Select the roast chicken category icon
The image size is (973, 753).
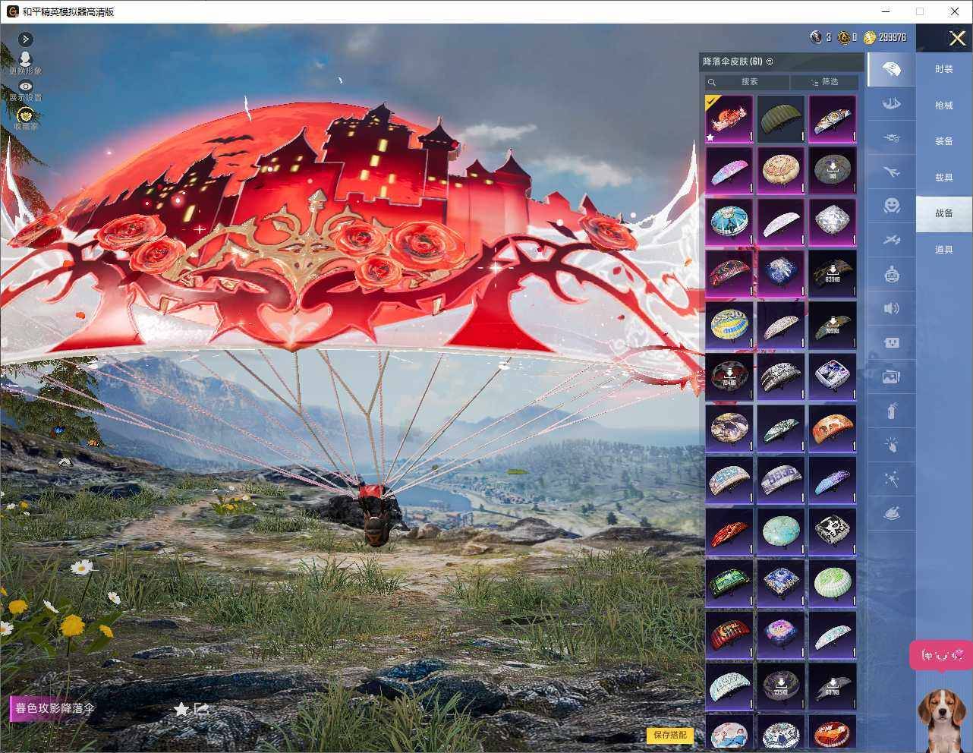(891, 514)
